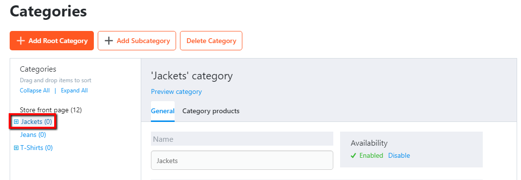The height and width of the screenshot is (180, 521).
Task: Select the T-Shirts category label
Action: [x=37, y=148]
